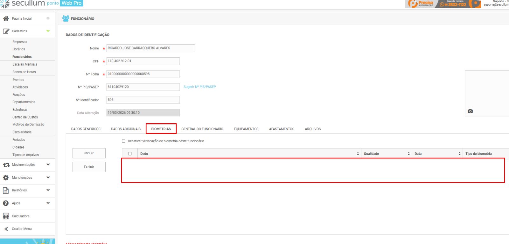The image size is (509, 244).
Task: Click the Ajuda question mark icon
Action: (x=6, y=203)
